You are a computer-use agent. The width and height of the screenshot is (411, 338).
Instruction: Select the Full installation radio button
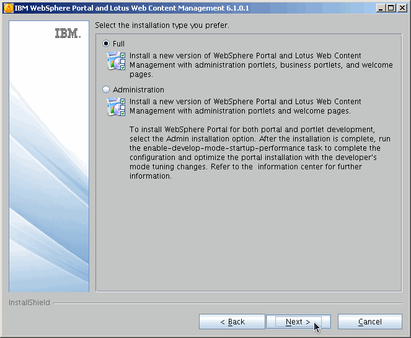click(x=106, y=43)
